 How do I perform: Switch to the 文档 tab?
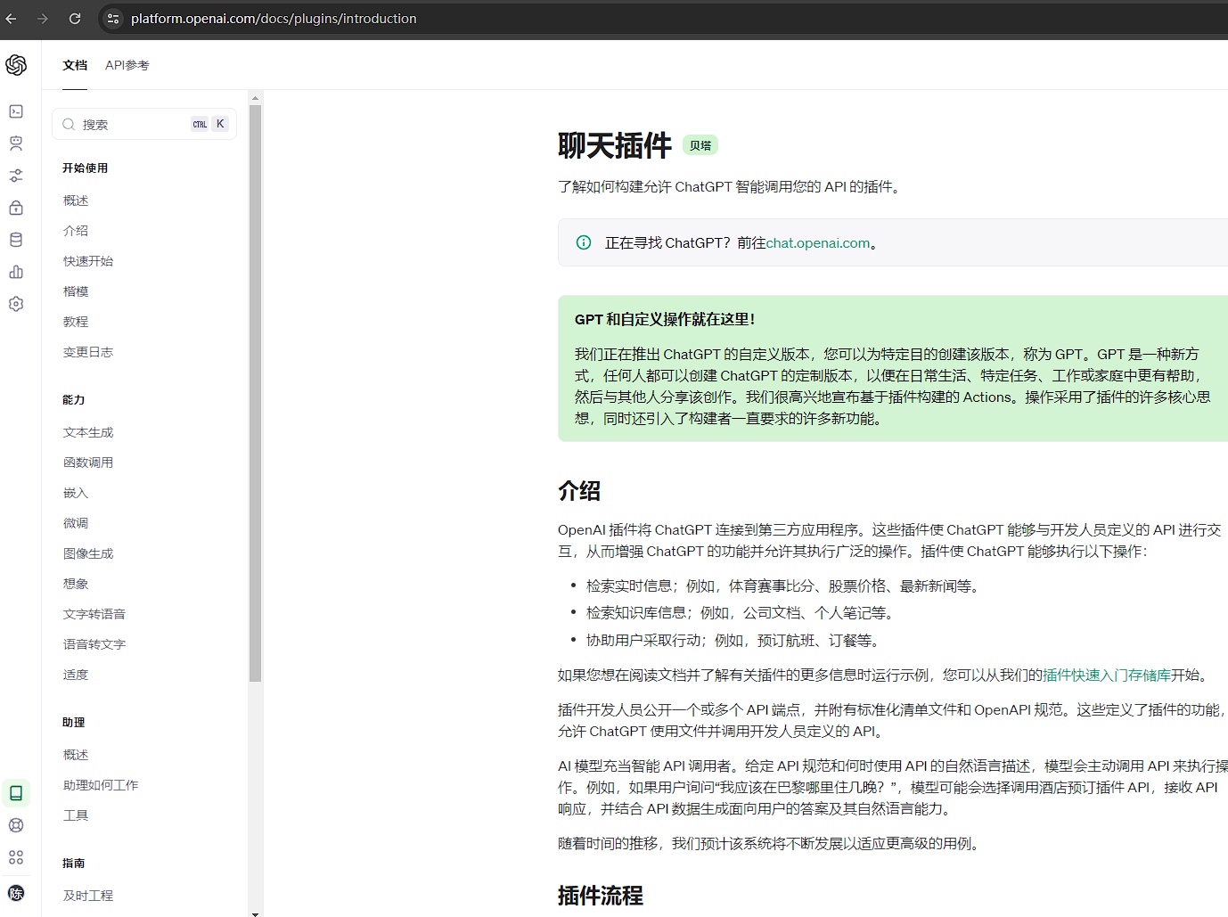75,65
